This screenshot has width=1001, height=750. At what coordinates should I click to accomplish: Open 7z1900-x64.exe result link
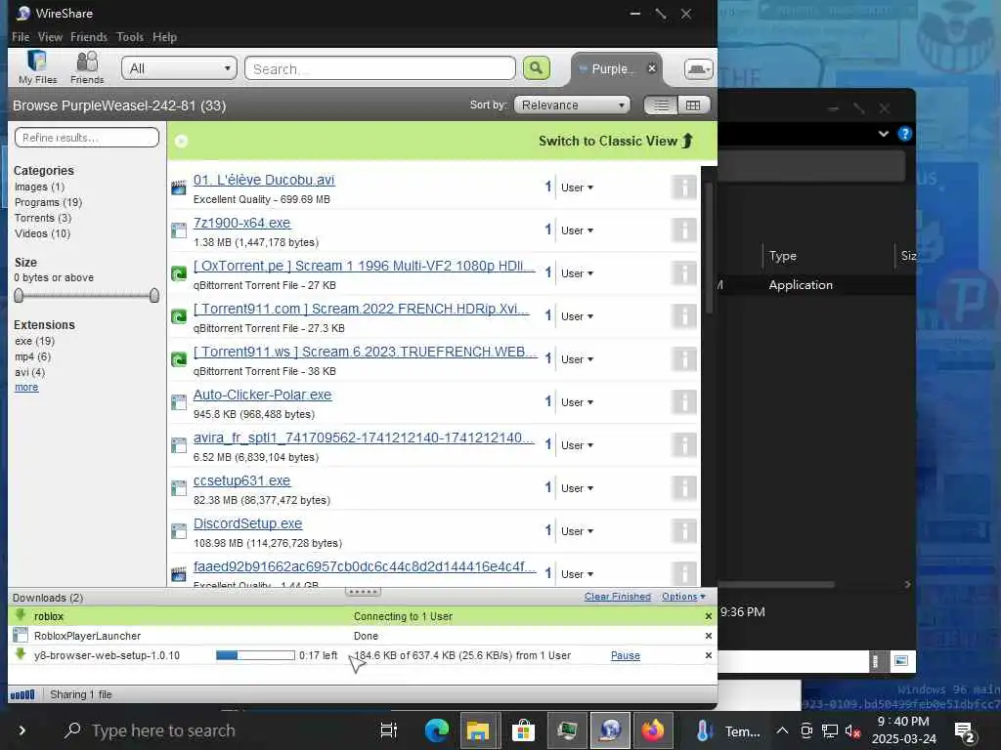[242, 223]
